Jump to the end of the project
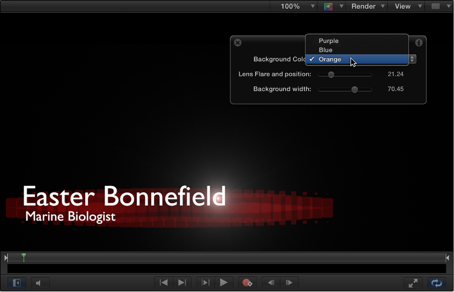454x292 pixels. click(182, 282)
